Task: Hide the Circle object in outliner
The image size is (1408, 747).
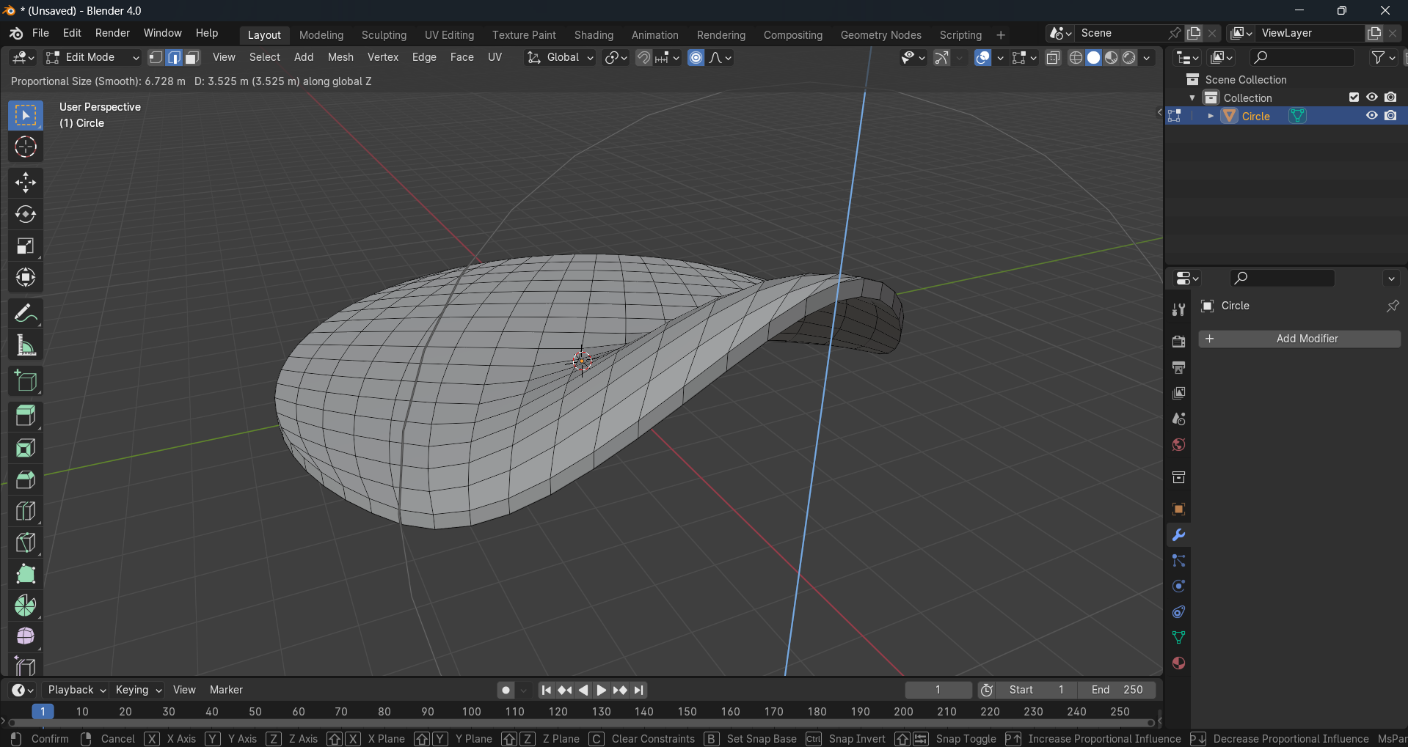Action: coord(1371,116)
